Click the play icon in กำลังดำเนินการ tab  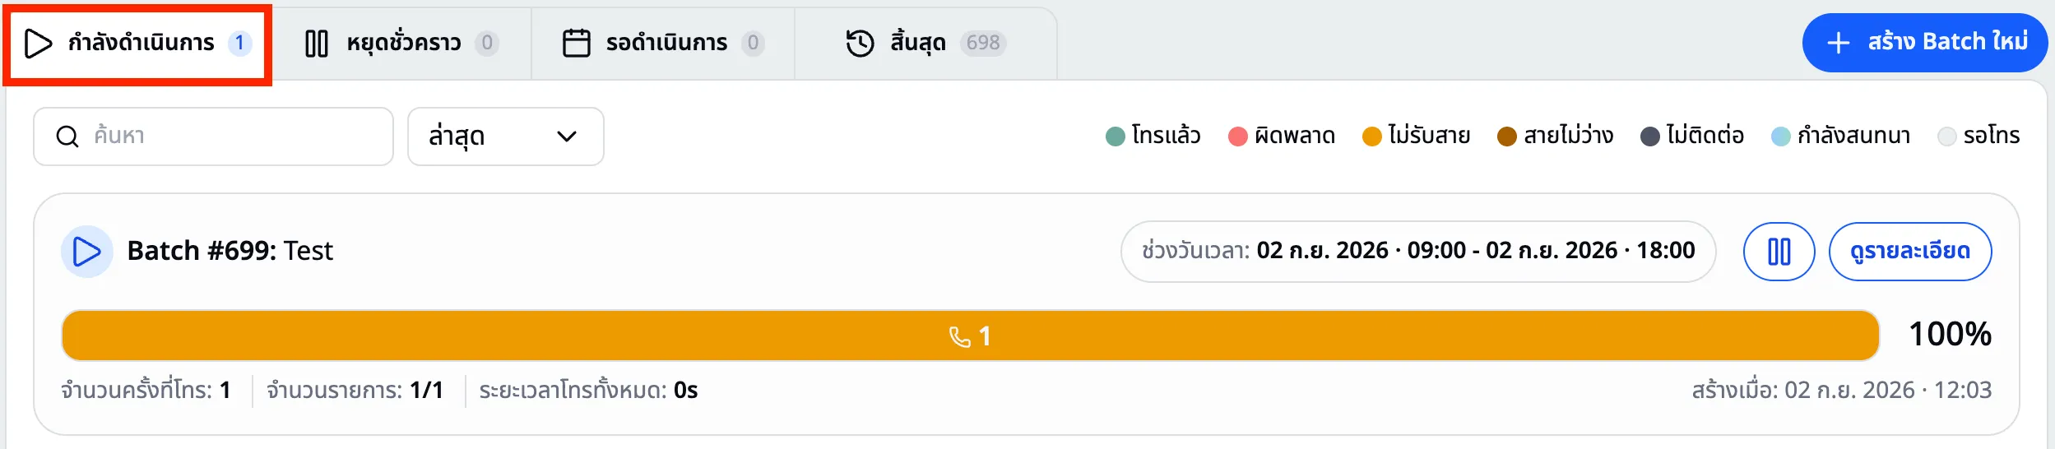tap(38, 43)
